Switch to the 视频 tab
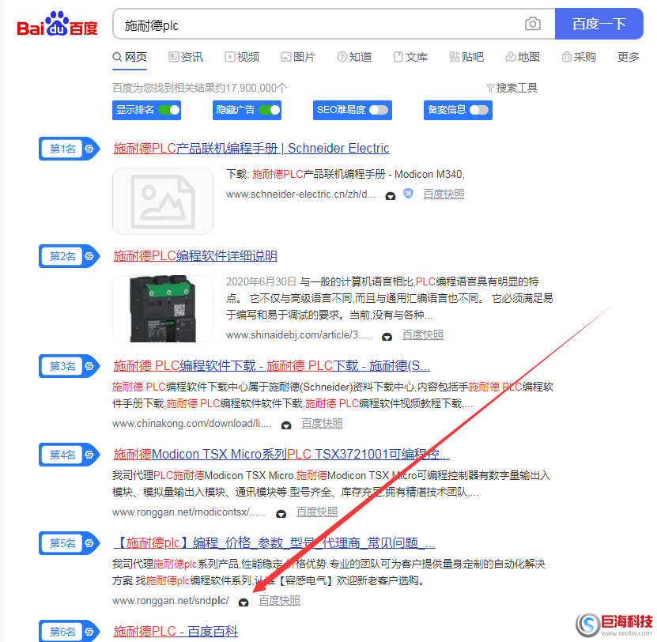 pos(242,57)
